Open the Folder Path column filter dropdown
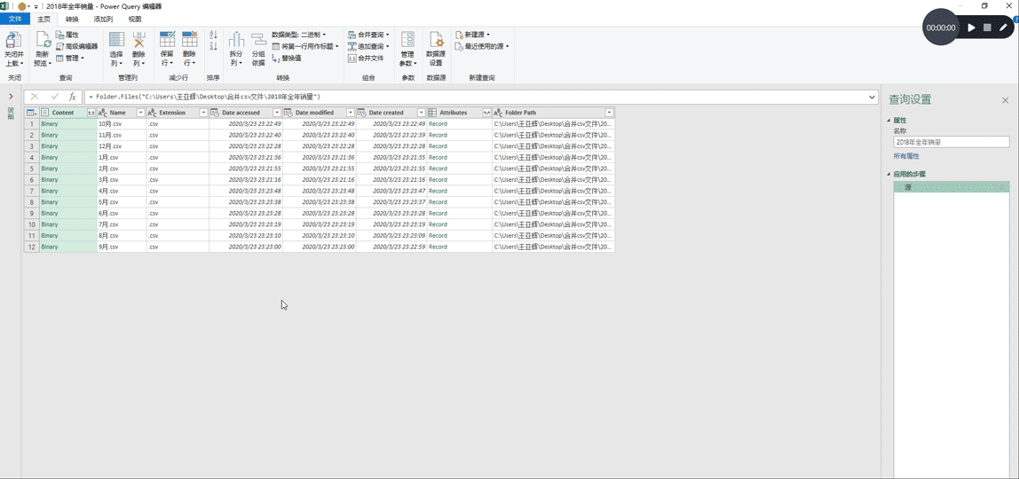The height and width of the screenshot is (479, 1019). 608,113
